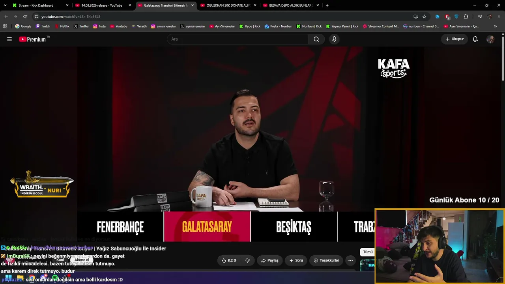Open the Windows Start menu
Image resolution: width=505 pixels, height=284 pixels.
click(x=8, y=278)
